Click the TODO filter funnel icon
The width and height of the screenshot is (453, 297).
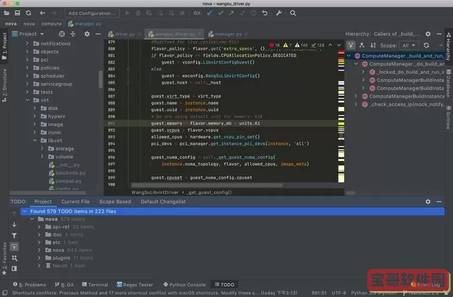14,236
